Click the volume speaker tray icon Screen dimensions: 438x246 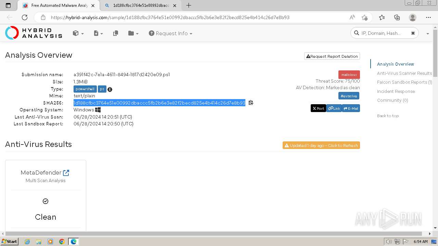pyautogui.click(x=389, y=242)
